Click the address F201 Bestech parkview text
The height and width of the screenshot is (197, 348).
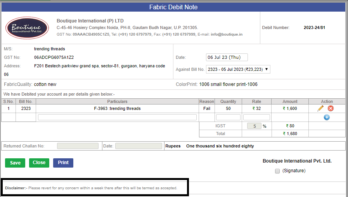pyautogui.click(x=99, y=66)
